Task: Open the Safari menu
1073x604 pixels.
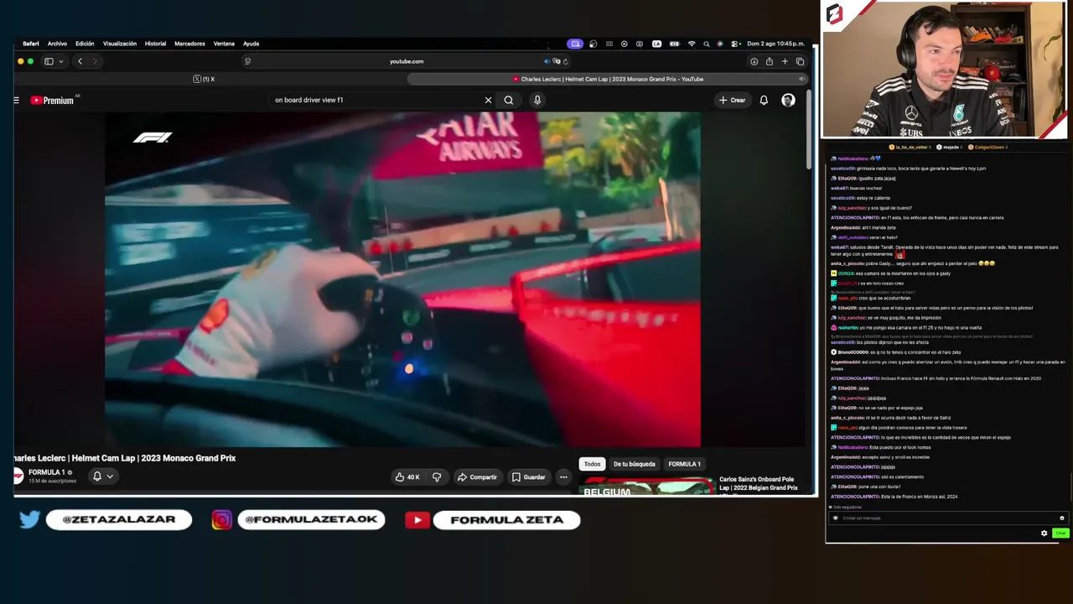Action: tap(31, 44)
